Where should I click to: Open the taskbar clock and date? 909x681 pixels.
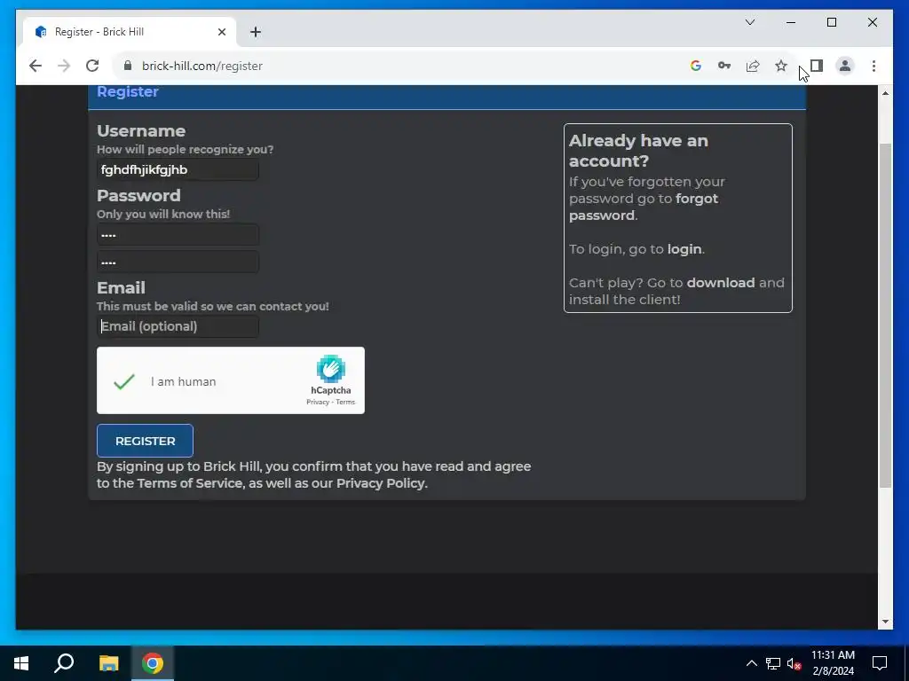(833, 663)
